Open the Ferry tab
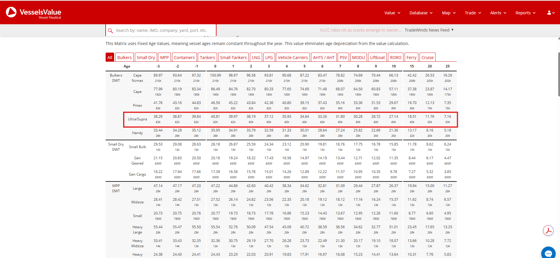Image resolution: width=560 pixels, height=258 pixels. [411, 57]
